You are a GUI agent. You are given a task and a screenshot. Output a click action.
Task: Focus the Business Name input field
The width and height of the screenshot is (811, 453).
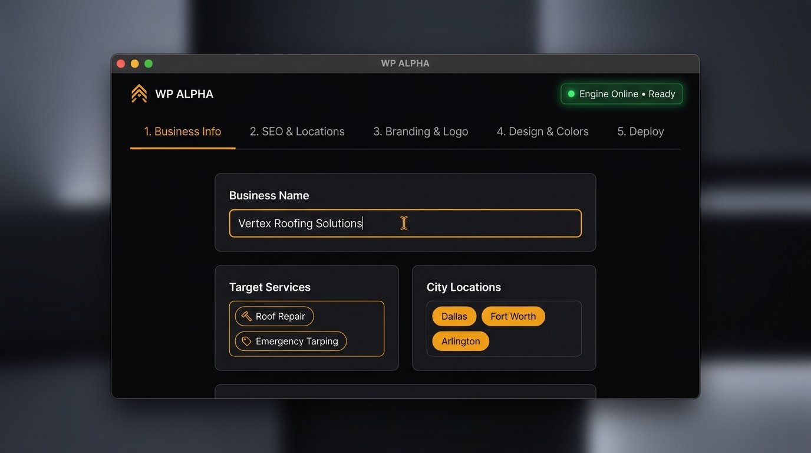point(405,224)
